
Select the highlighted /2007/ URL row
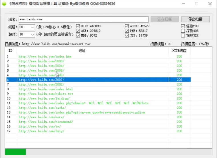tap(99, 80)
